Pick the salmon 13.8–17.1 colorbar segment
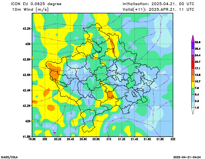205x159 pixels. point(193,72)
